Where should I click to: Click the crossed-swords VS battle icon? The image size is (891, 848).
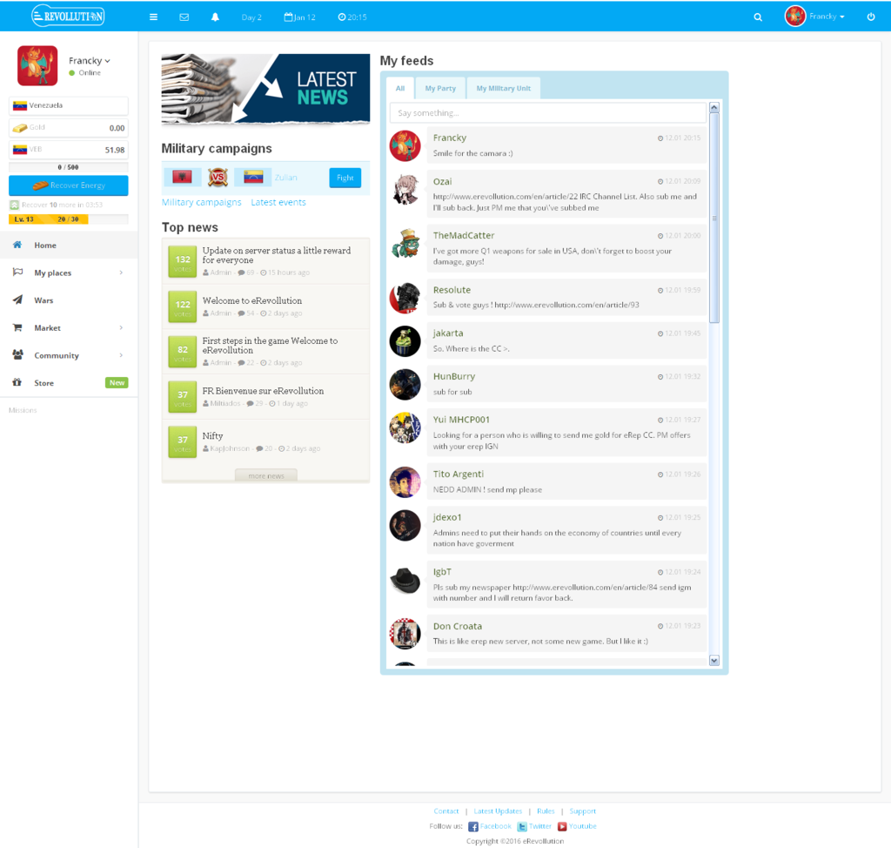click(x=218, y=178)
